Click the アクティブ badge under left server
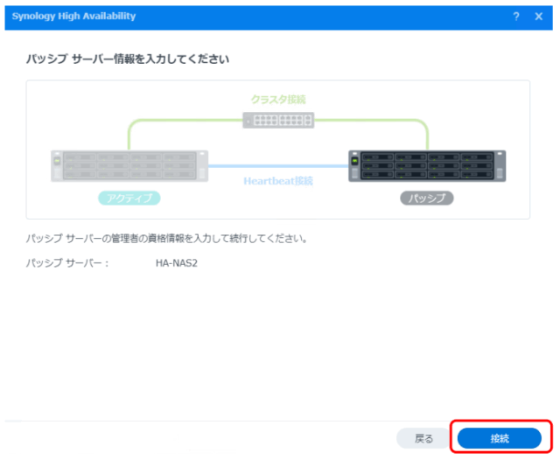Screen dimensions: 560x460 (129, 199)
